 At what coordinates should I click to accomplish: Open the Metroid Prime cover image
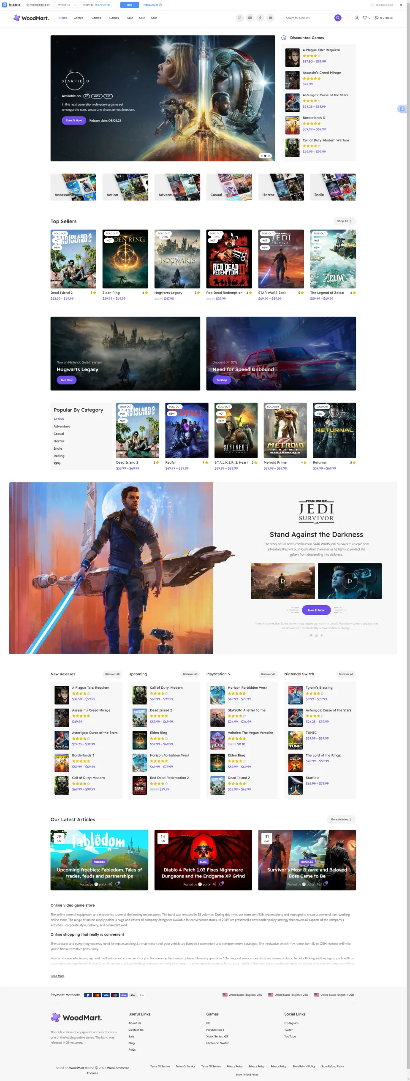click(x=285, y=430)
